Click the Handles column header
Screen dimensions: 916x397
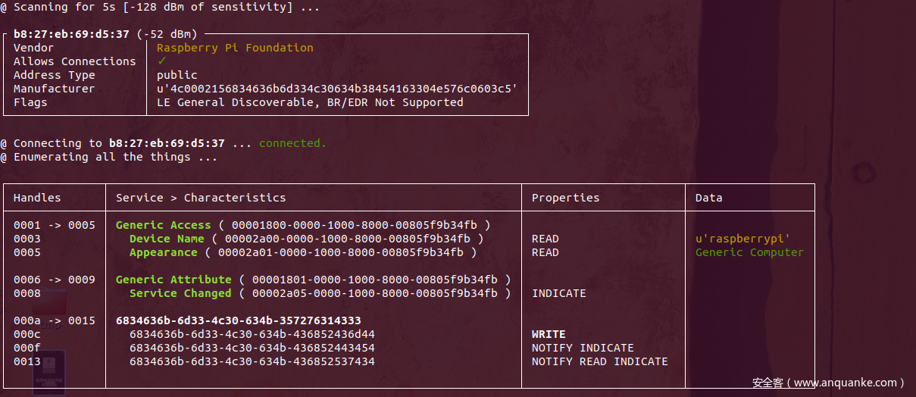point(37,198)
